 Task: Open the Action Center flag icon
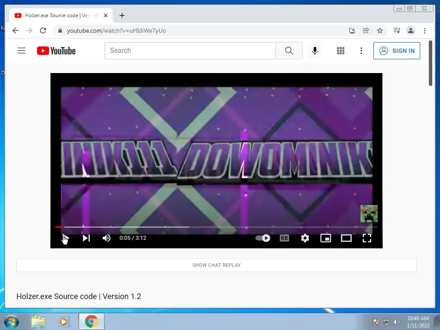tap(376, 322)
